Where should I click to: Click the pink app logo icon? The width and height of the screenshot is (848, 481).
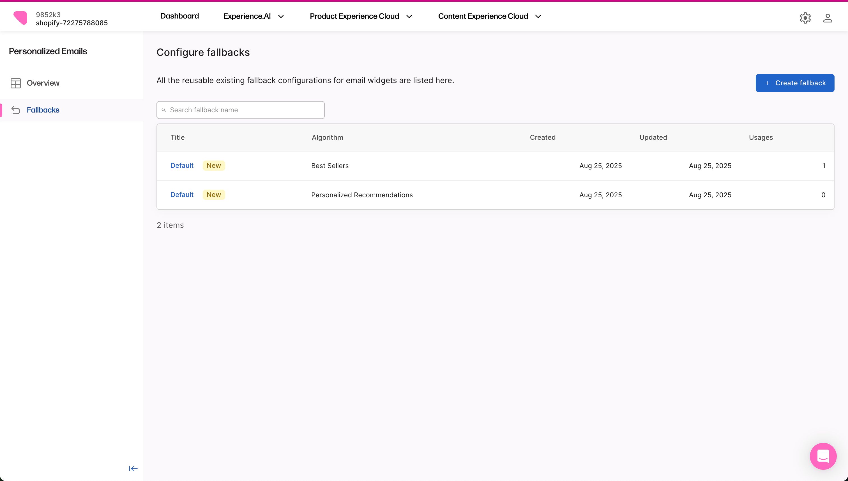tap(20, 18)
